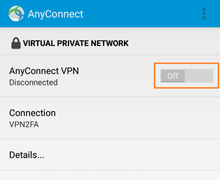Click the gap between AnyConnect VPN text and switch
220x180 pixels.
tap(116, 76)
